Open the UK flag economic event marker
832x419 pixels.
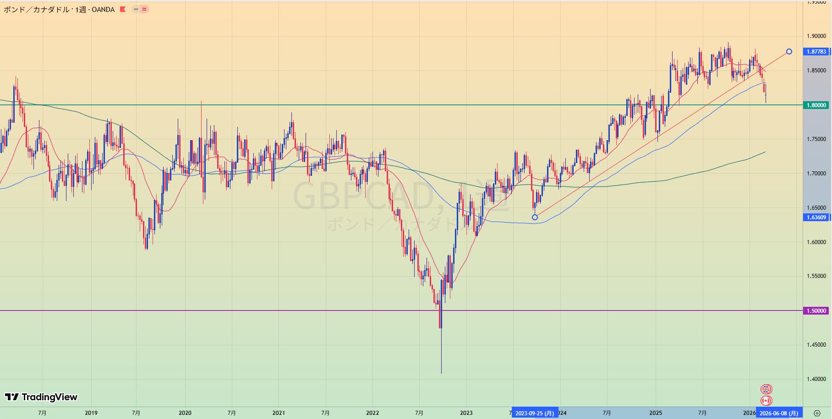(x=766, y=389)
